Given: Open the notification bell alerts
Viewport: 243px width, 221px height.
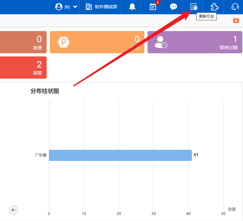Looking at the screenshot, I should pos(132,7).
